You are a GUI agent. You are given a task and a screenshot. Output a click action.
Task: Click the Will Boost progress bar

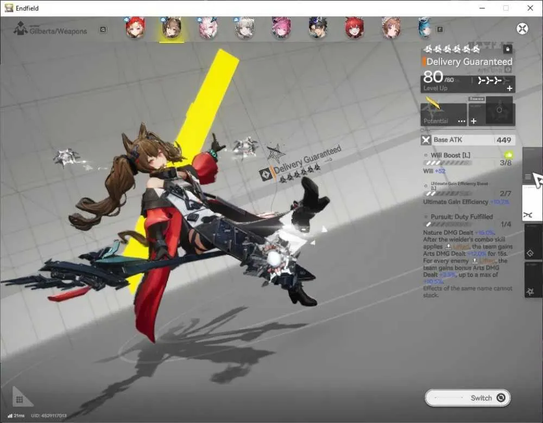click(447, 163)
